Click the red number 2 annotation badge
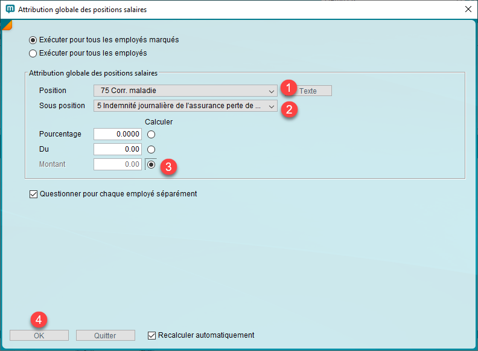The width and height of the screenshot is (478, 351). coord(288,109)
